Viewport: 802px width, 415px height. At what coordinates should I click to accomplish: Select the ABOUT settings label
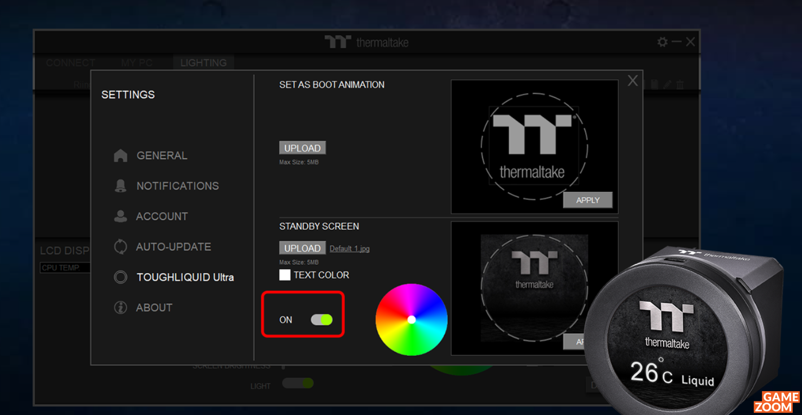point(154,308)
